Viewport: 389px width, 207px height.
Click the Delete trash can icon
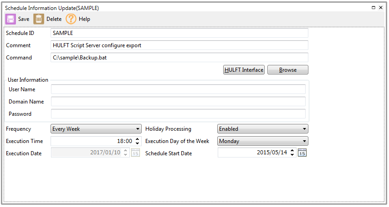pos(39,19)
